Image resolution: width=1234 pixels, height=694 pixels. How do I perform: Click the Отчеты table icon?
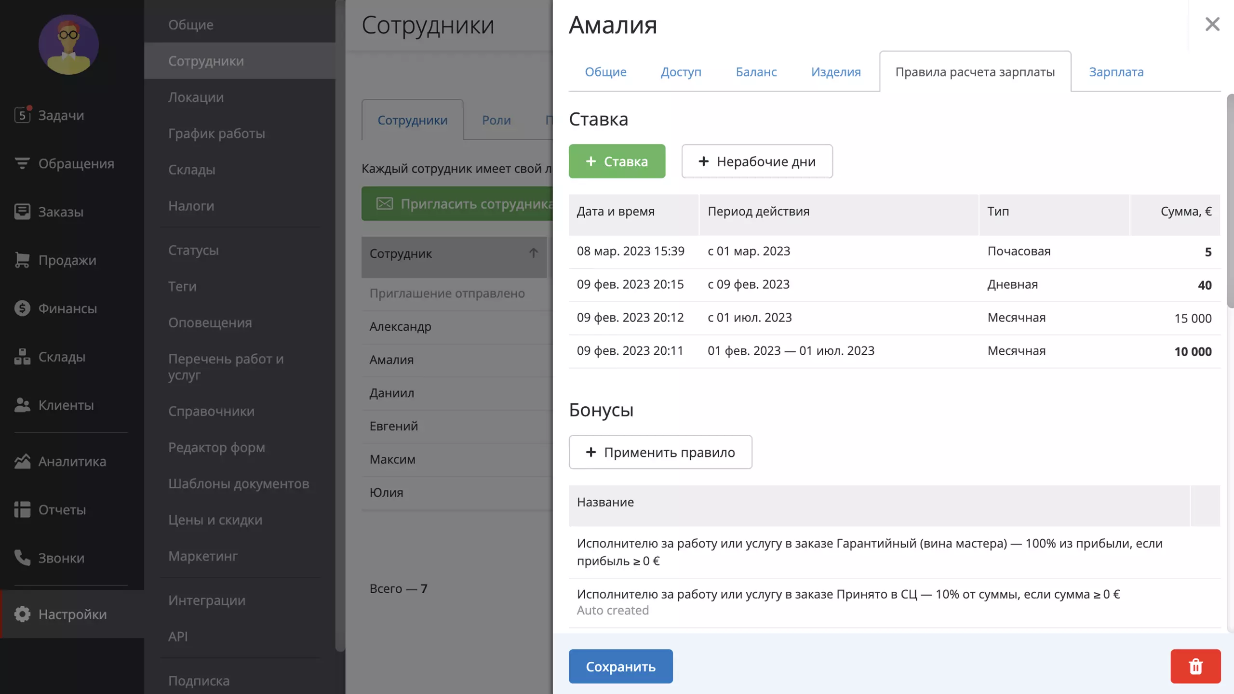(x=22, y=509)
